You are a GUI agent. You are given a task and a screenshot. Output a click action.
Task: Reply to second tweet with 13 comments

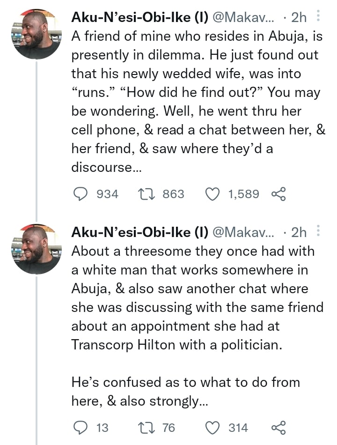point(81,427)
